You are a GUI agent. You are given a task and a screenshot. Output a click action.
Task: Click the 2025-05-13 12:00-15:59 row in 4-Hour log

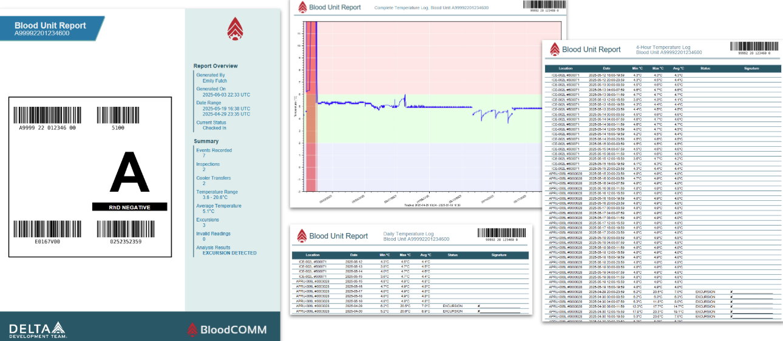662,100
